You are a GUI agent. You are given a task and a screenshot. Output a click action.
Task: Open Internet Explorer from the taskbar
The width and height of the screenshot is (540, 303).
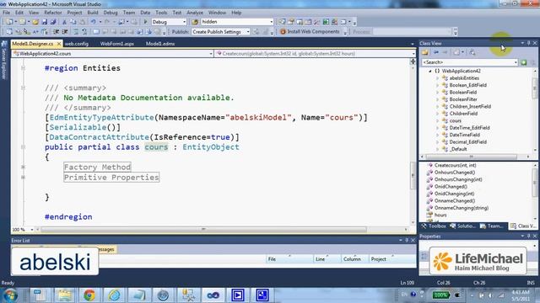click(114, 295)
